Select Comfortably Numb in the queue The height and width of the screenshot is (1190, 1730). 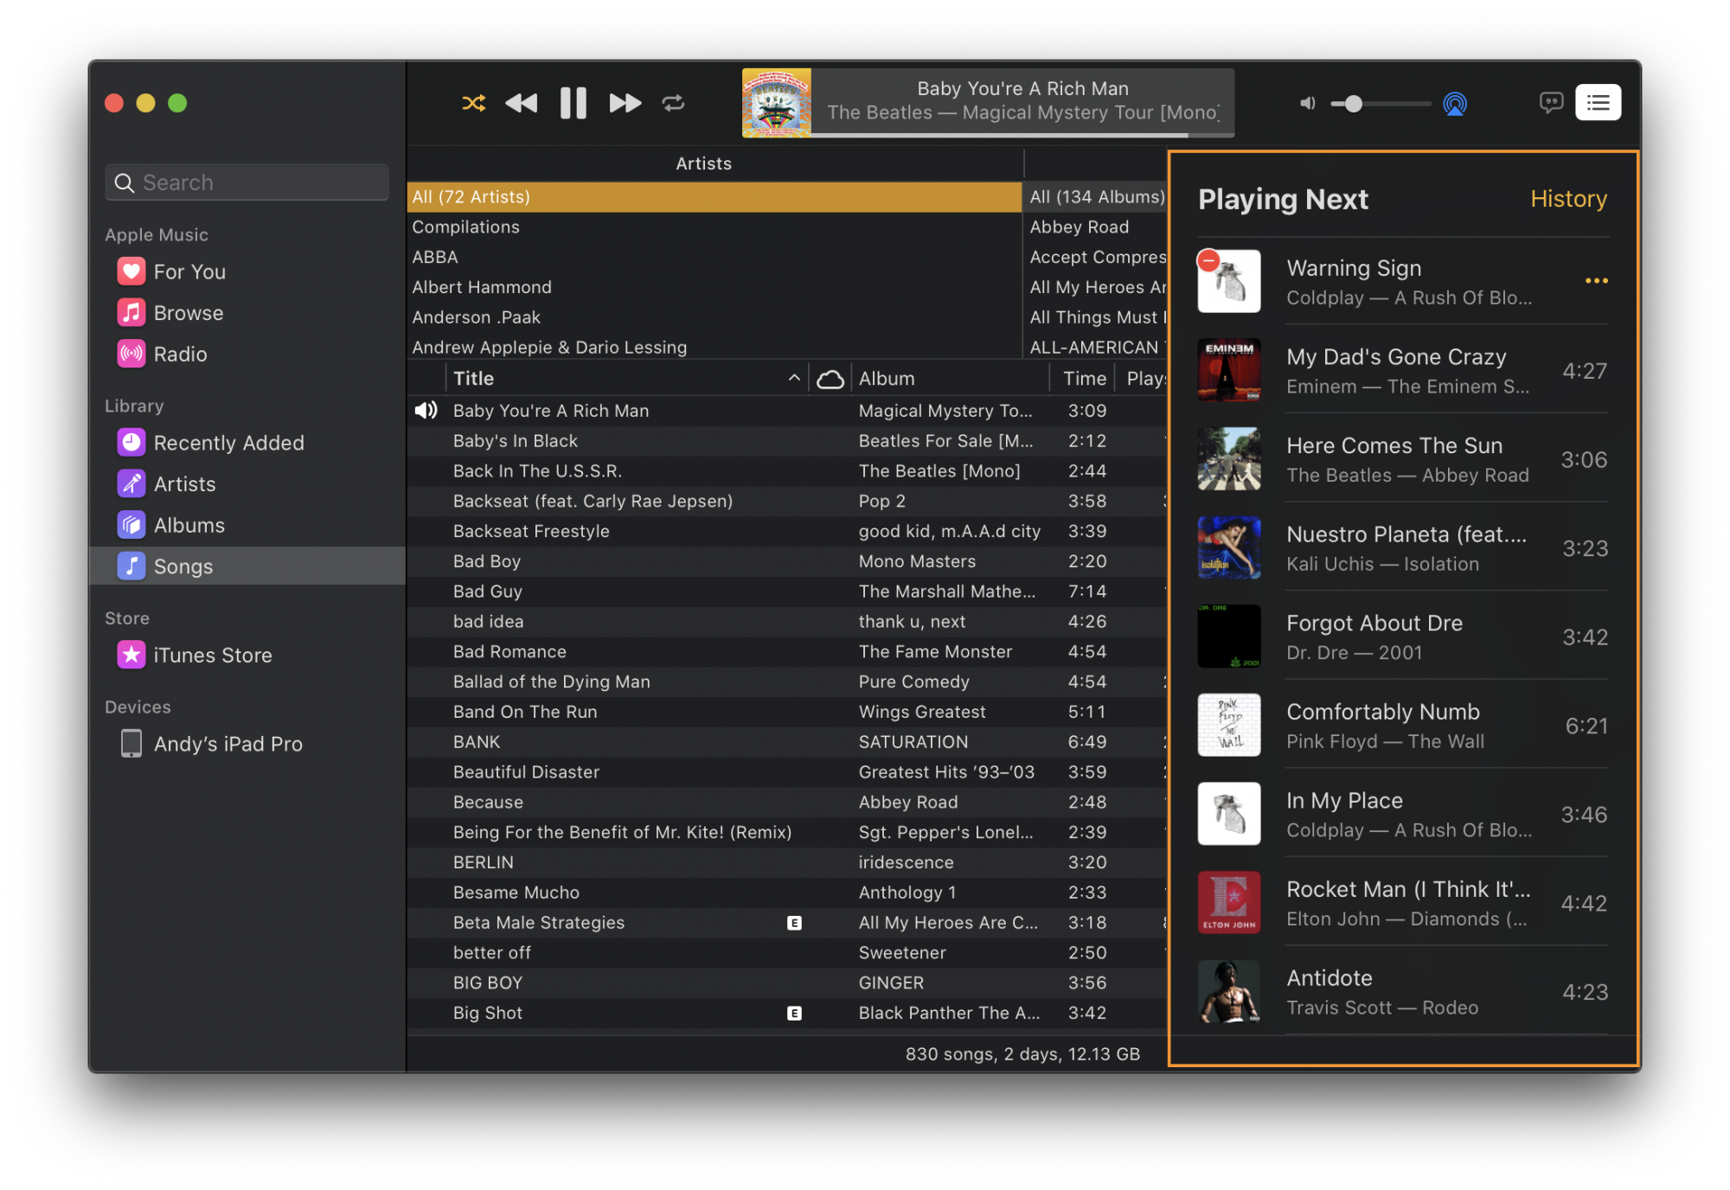(x=1403, y=726)
